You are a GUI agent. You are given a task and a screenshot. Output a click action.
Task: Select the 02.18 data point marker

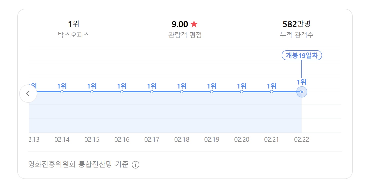click(x=182, y=92)
